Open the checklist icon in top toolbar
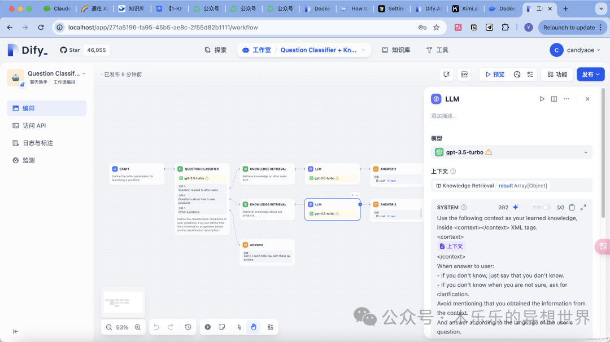The image size is (610, 342). pos(530,74)
